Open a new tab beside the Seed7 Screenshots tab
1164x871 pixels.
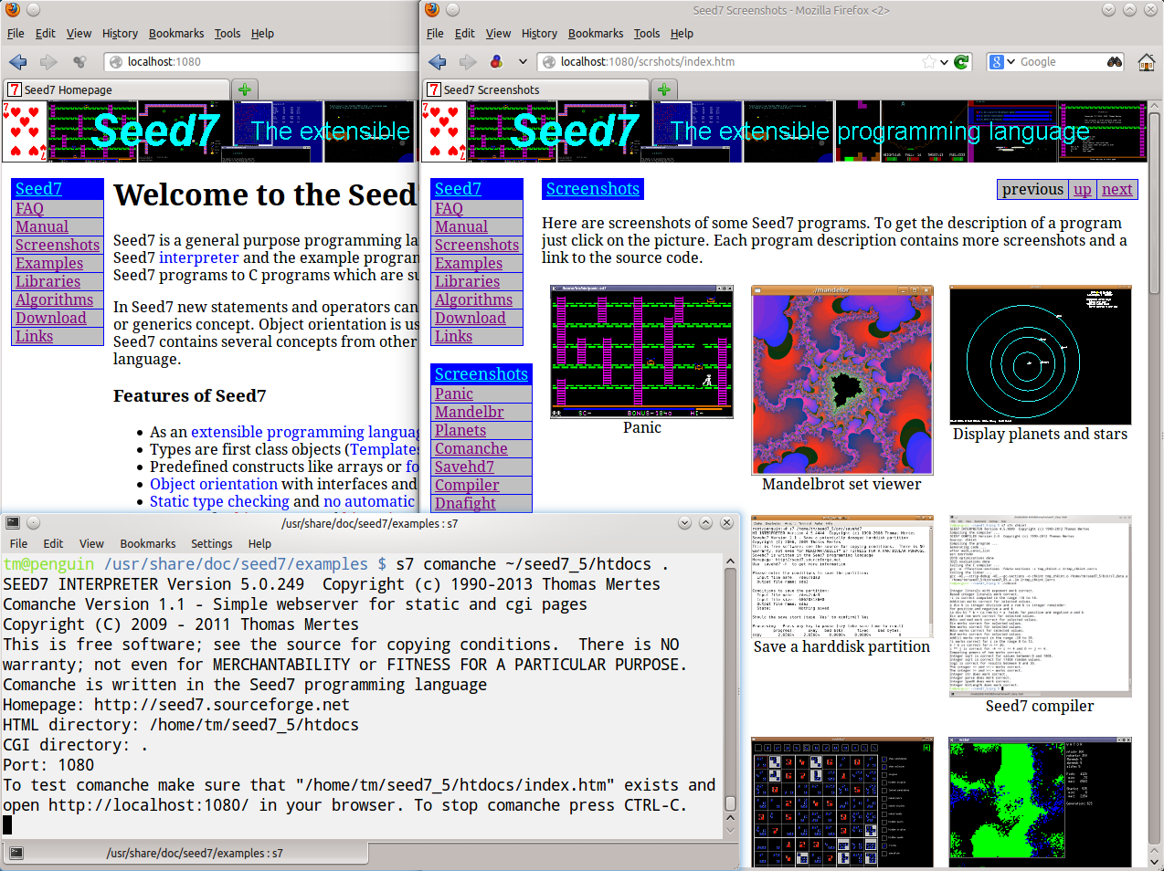pos(664,89)
